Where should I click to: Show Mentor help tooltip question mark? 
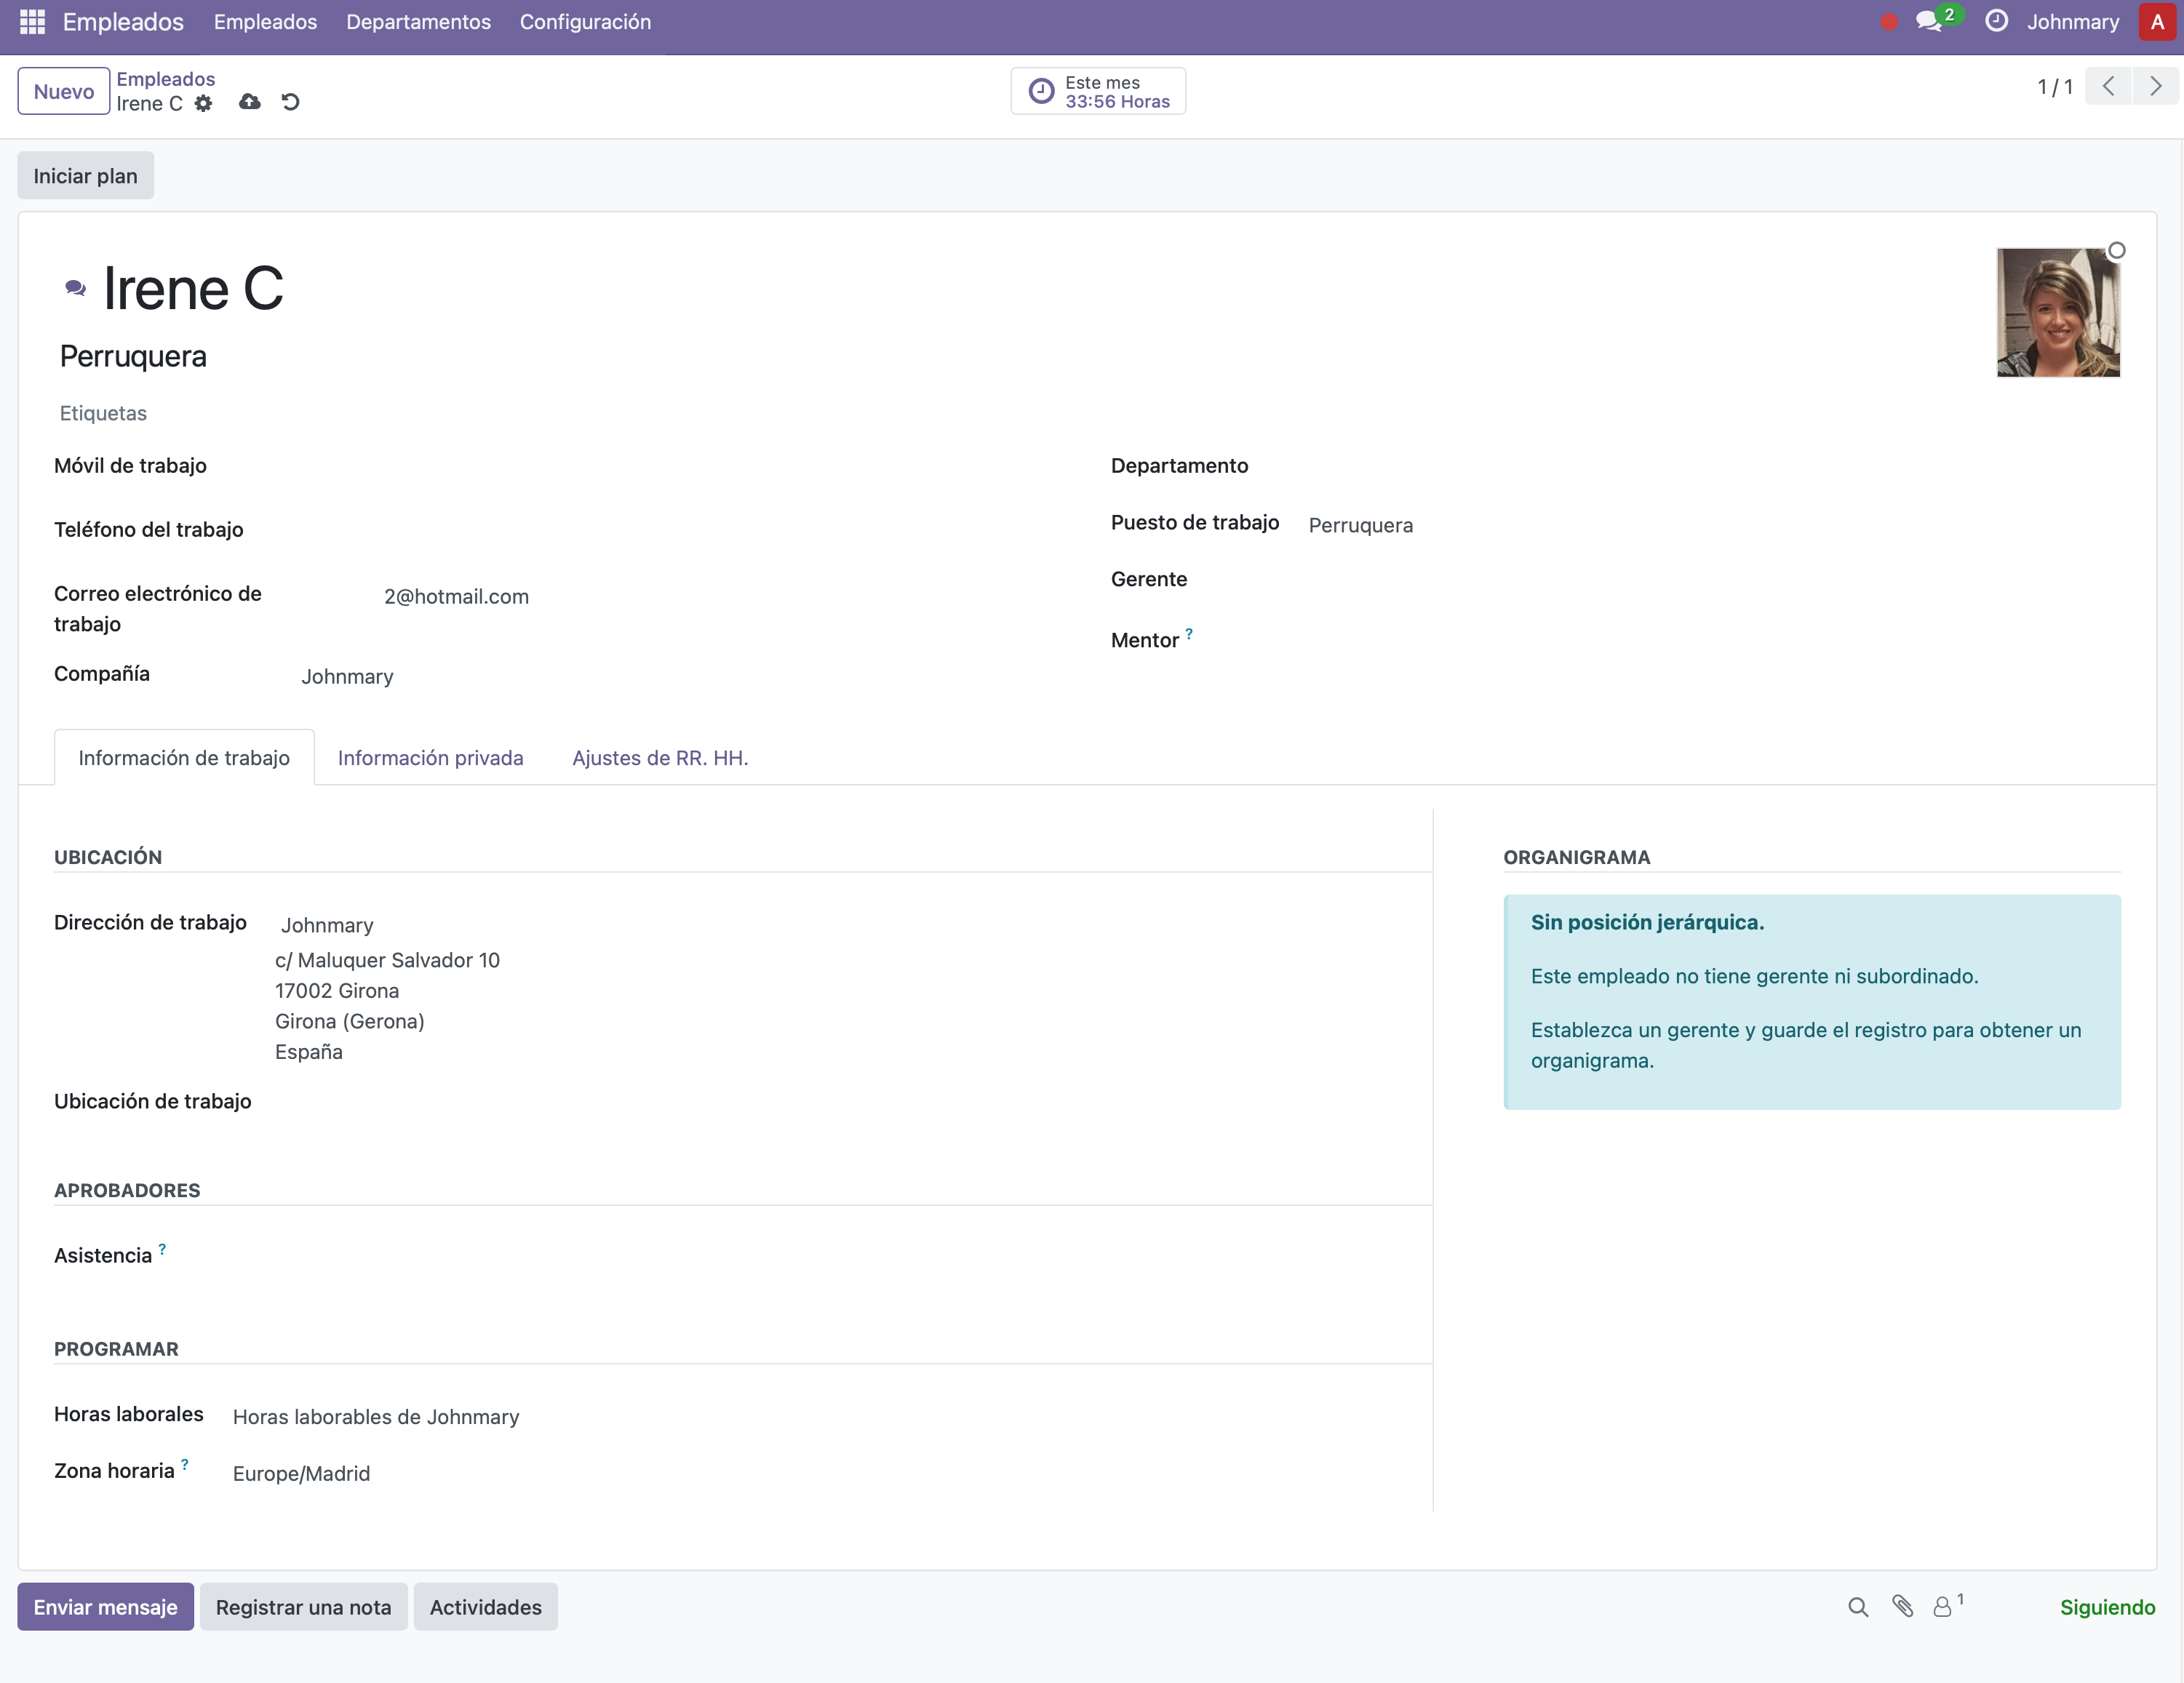(x=1189, y=633)
